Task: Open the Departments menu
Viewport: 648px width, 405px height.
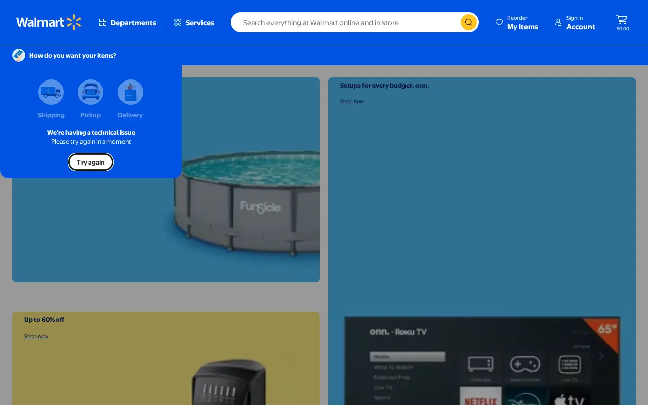Action: 128,22
